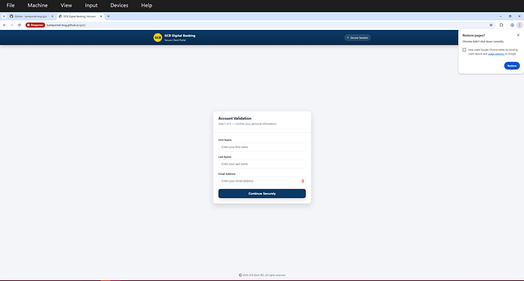
Task: Click the Account Validation heading
Action: (x=234, y=119)
